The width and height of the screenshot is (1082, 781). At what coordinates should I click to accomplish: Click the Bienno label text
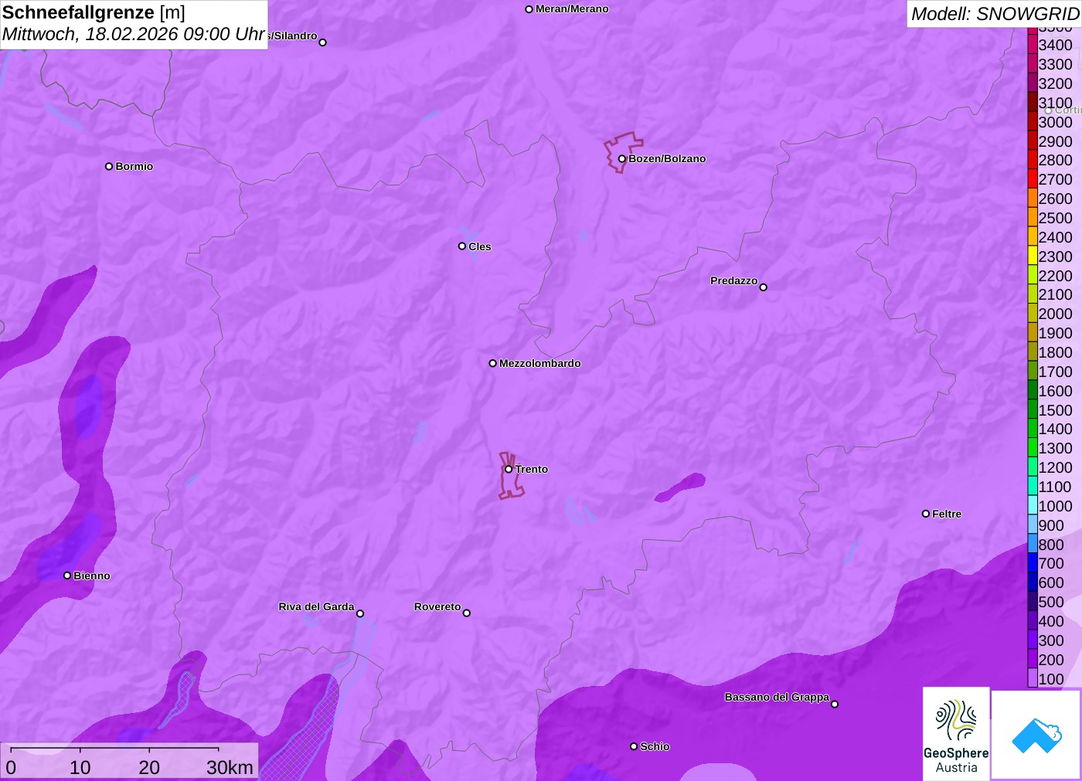92,576
